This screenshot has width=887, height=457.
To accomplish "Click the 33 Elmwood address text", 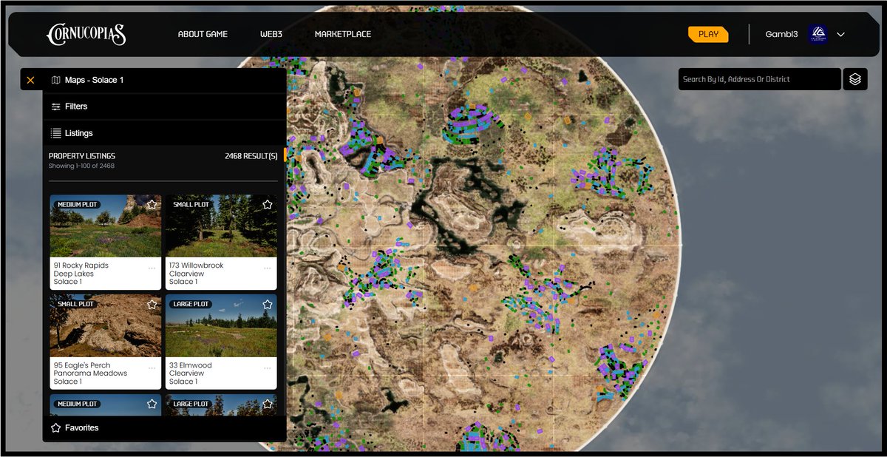I will click(x=191, y=365).
